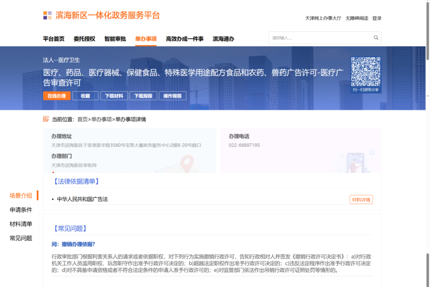Click the 操作规程 button
Image resolution: width=431 pixels, height=287 pixels.
click(172, 96)
